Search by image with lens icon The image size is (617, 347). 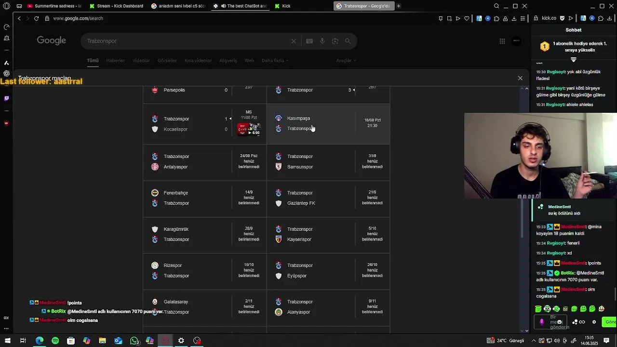(x=335, y=41)
